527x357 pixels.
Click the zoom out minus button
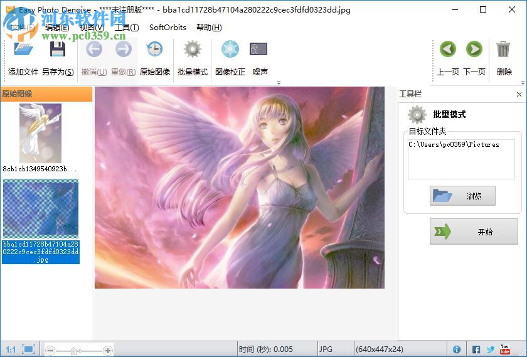click(x=50, y=351)
